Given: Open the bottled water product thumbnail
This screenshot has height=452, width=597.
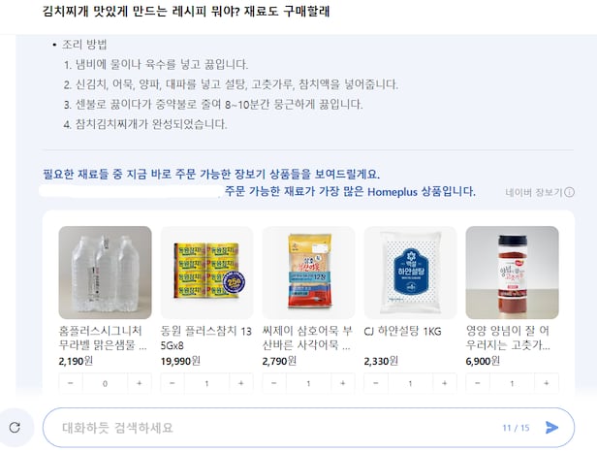Looking at the screenshot, I should coord(105,273).
